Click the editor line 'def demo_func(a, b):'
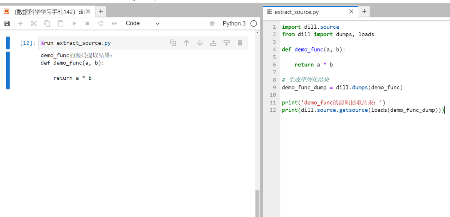450x217 pixels. click(x=314, y=49)
